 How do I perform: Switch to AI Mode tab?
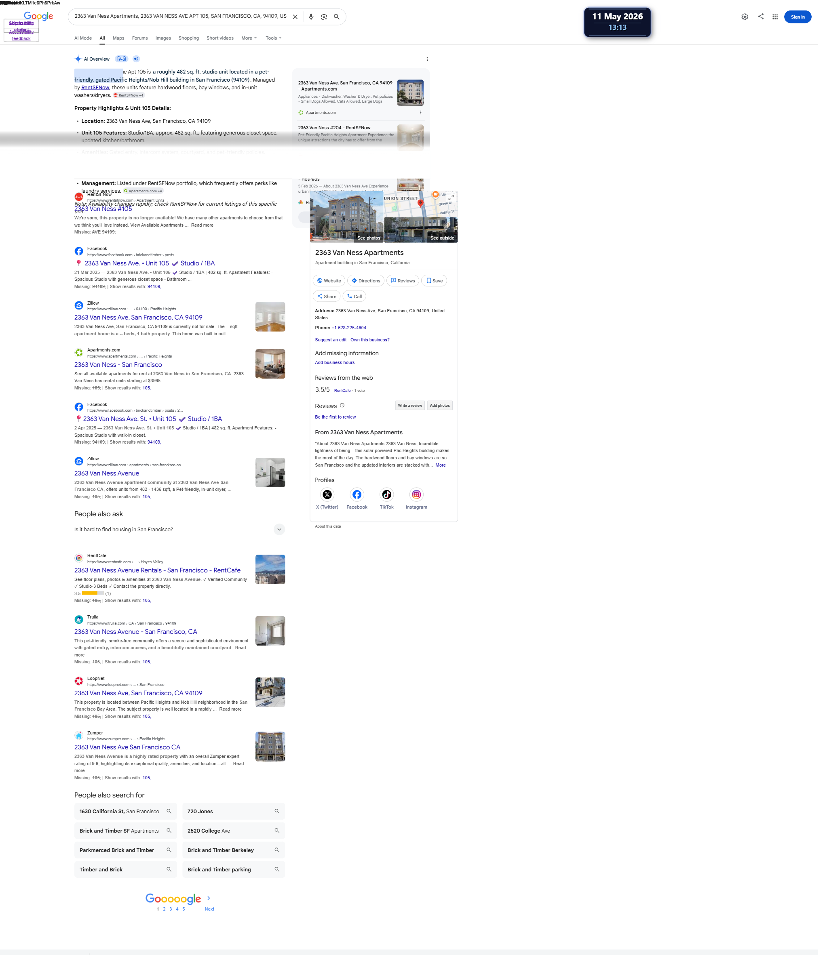pyautogui.click(x=83, y=38)
